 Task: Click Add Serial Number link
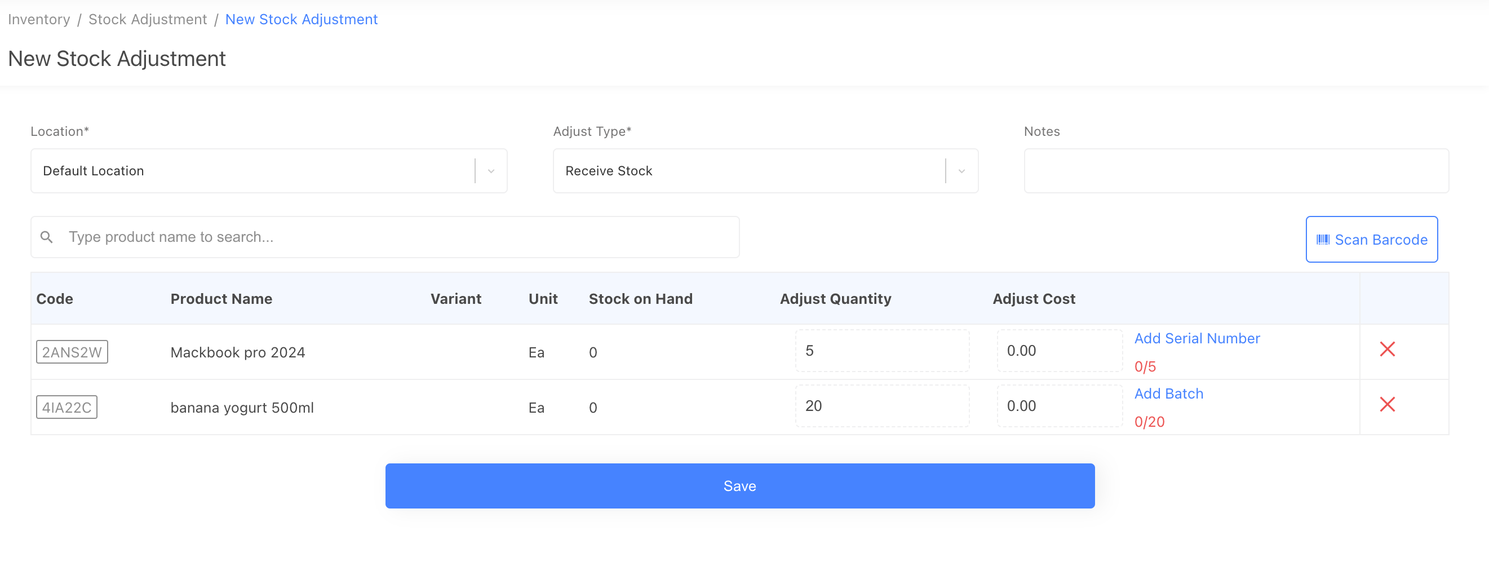[x=1196, y=338]
